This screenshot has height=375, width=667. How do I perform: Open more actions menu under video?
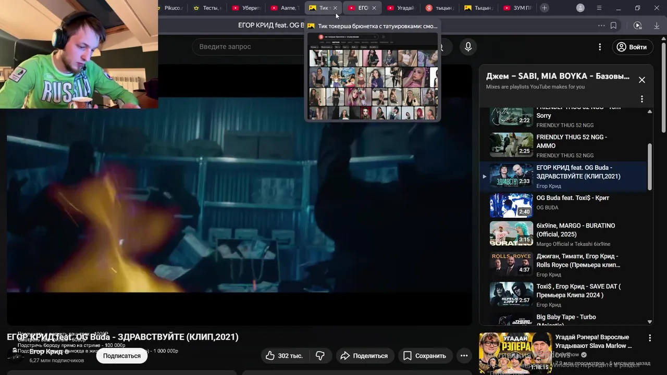pyautogui.click(x=464, y=356)
